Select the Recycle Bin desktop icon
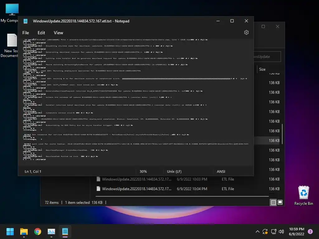Viewport: 319px width, 239px height. [x=303, y=195]
